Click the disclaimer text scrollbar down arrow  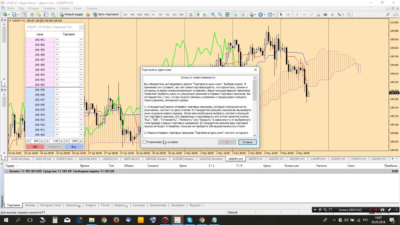click(x=255, y=135)
